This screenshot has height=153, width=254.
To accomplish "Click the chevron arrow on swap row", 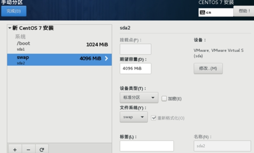I will [x=106, y=58].
